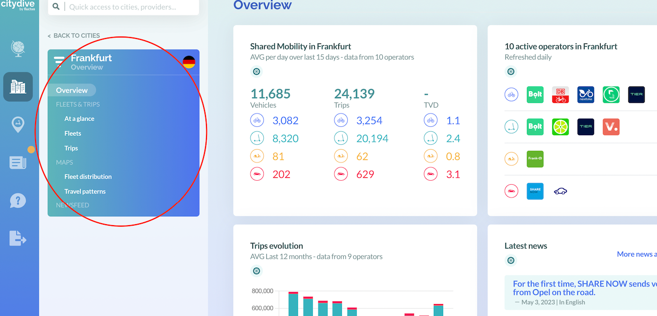The width and height of the screenshot is (657, 316).
Task: Select the red V. scooter operator logo
Action: 611,126
